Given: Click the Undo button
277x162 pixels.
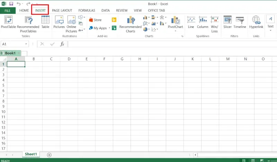Looking at the screenshot, I should [18, 4].
